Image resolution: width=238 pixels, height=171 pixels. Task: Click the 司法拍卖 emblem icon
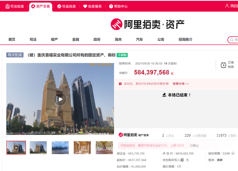(7, 6)
